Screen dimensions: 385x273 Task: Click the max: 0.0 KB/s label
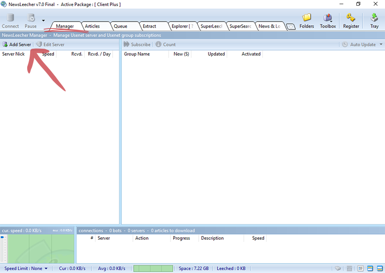click(x=62, y=230)
